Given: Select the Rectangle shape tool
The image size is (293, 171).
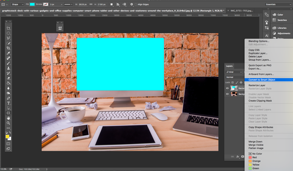Looking at the screenshot, I should 8,113.
